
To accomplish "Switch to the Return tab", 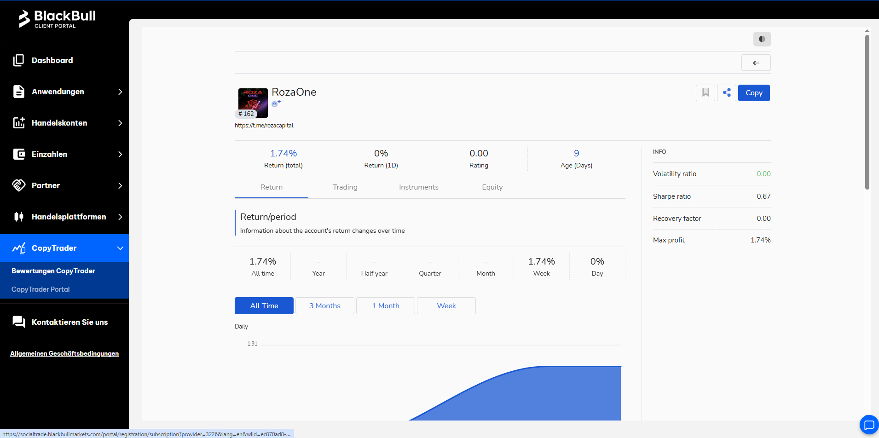I will [272, 187].
